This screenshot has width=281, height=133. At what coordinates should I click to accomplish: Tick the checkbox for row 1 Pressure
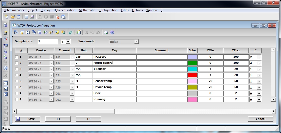tap(17, 57)
